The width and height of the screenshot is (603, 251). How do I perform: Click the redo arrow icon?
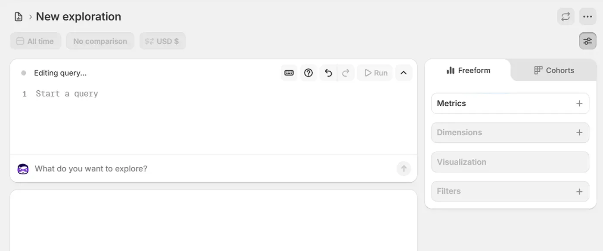coord(345,73)
